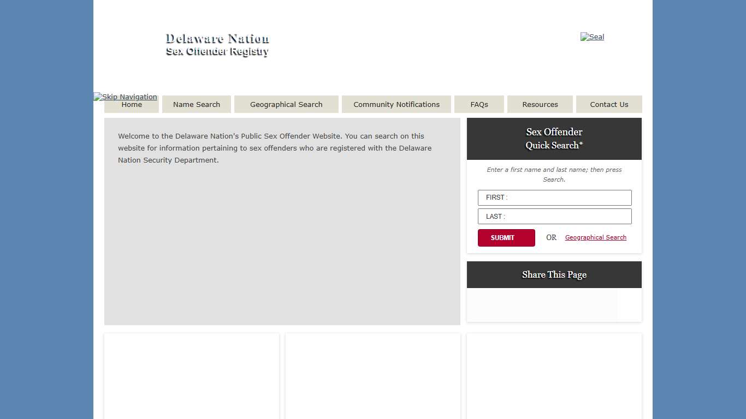746x419 pixels.
Task: Open the Resources section
Action: pyautogui.click(x=540, y=104)
